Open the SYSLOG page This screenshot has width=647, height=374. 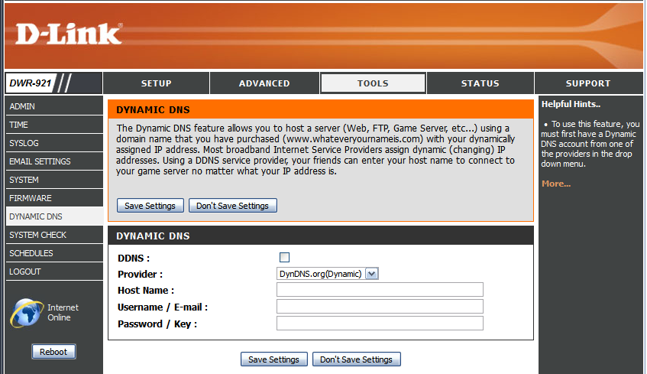[x=54, y=143]
